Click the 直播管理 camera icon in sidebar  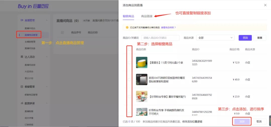pos(22,20)
